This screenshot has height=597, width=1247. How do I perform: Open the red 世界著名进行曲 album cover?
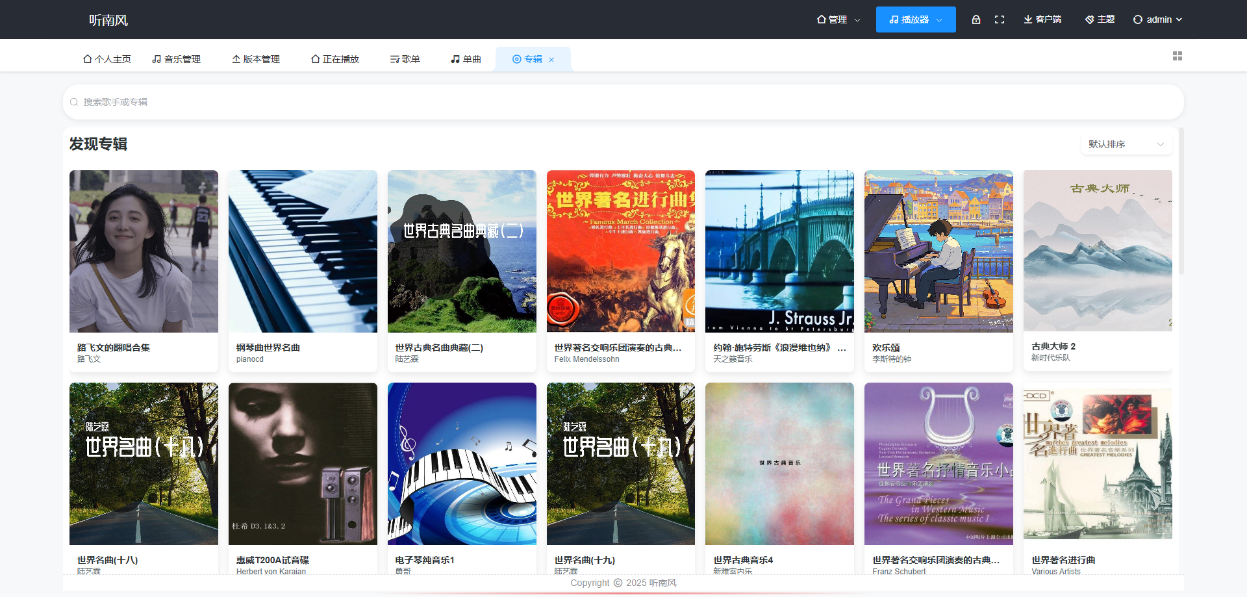[621, 251]
